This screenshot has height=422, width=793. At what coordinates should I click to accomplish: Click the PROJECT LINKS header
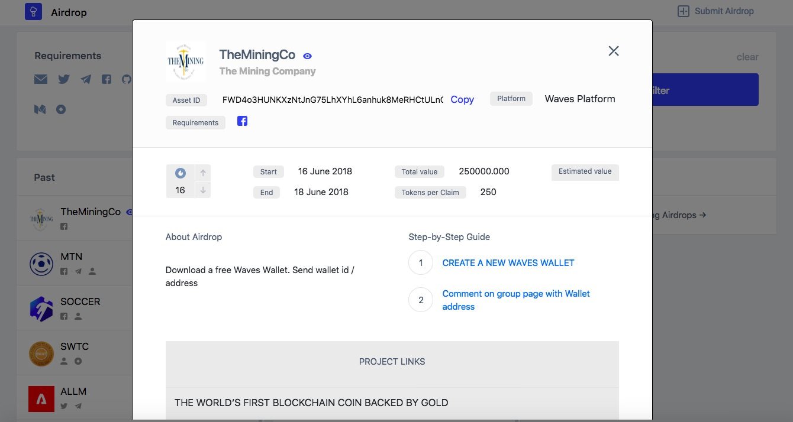point(392,362)
